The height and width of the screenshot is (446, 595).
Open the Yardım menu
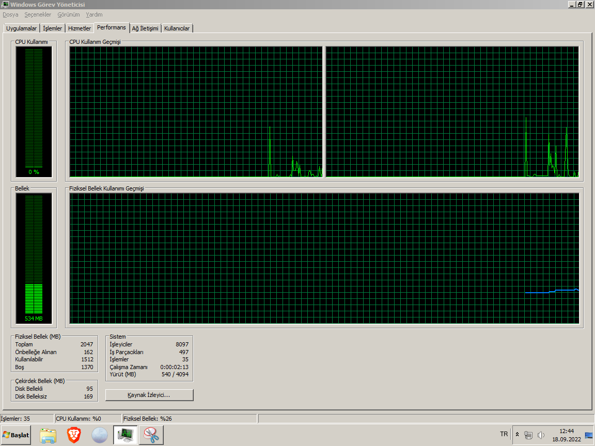(x=94, y=14)
